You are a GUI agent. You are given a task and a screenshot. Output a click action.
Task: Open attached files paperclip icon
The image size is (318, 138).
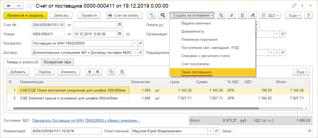[231, 15]
